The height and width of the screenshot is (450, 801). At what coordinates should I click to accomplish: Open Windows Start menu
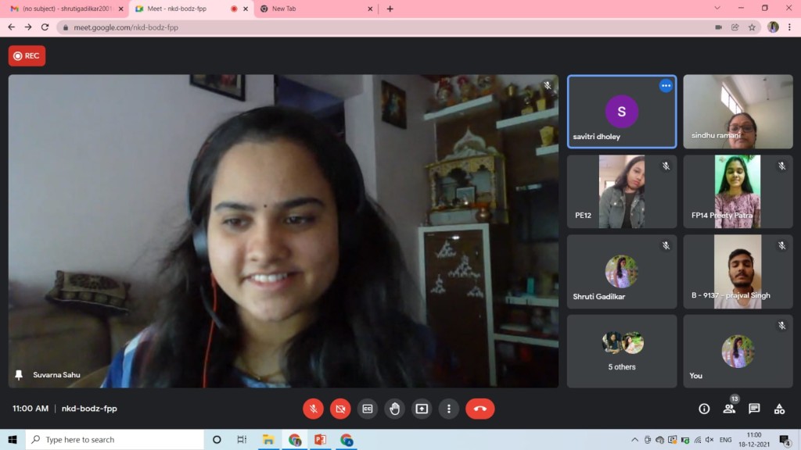point(13,440)
